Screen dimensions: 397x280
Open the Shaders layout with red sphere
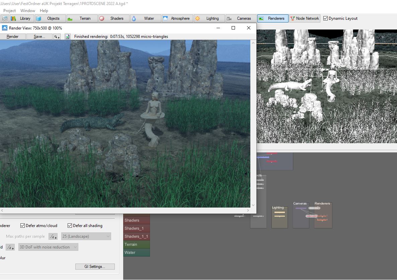tap(113, 18)
